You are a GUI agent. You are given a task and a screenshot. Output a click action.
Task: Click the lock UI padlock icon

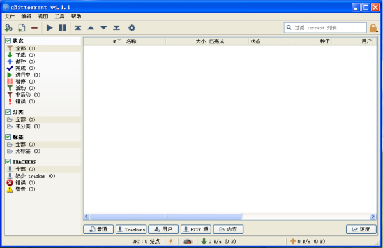(x=373, y=28)
